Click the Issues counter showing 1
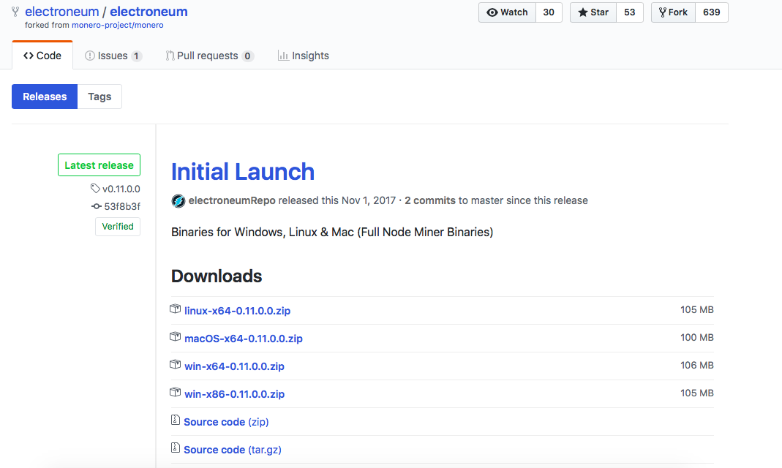 (x=136, y=56)
